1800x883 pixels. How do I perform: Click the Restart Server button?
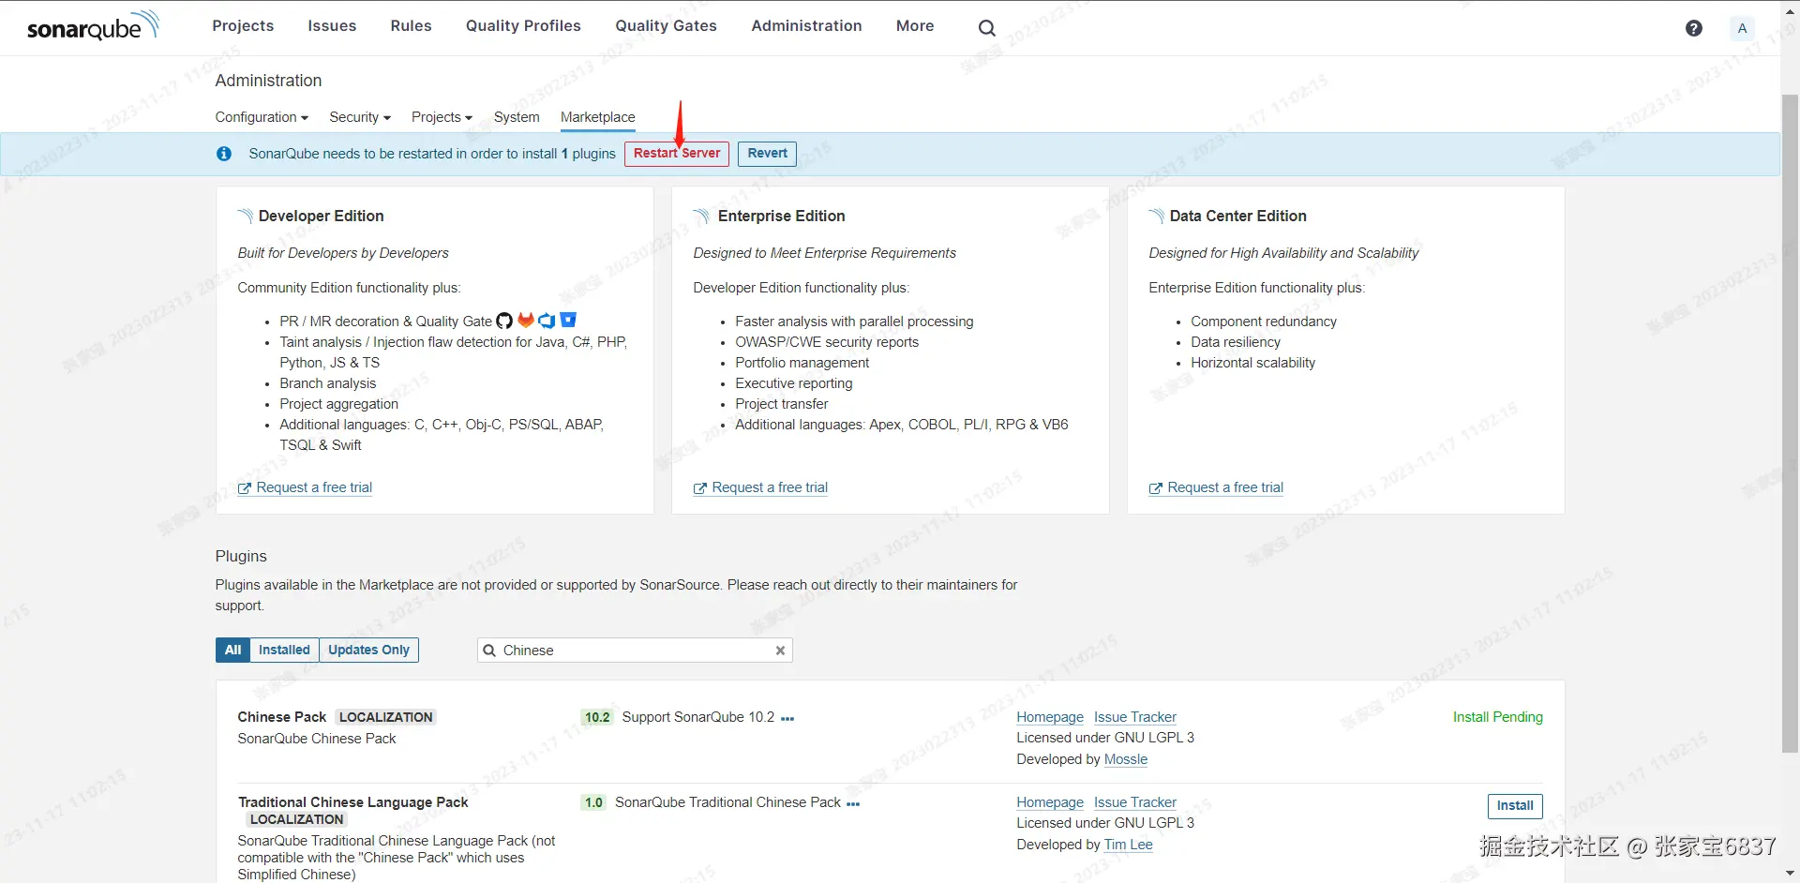click(677, 154)
